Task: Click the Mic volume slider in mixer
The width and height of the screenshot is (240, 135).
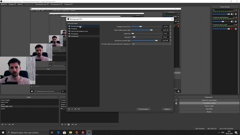Action: coord(221,14)
